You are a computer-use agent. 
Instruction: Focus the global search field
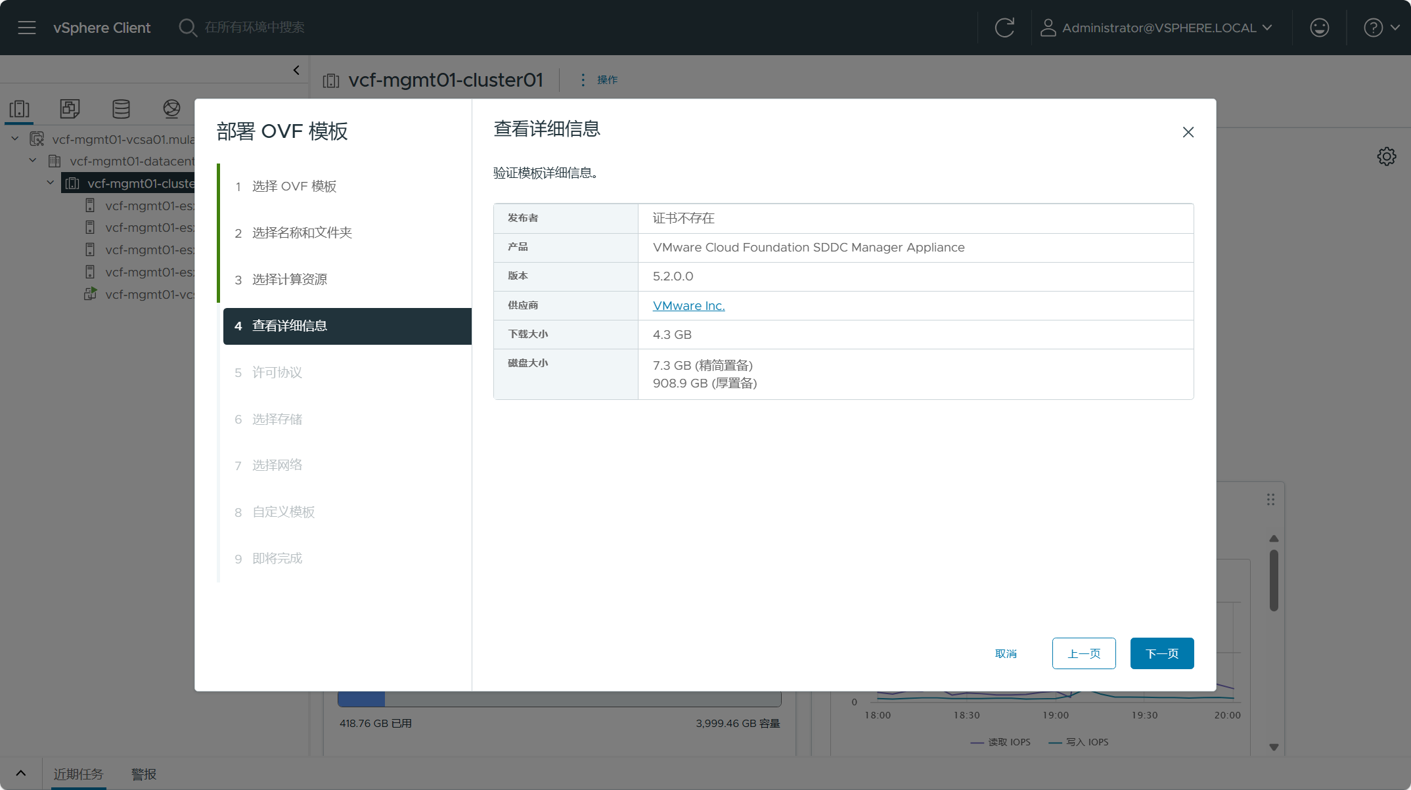[255, 28]
